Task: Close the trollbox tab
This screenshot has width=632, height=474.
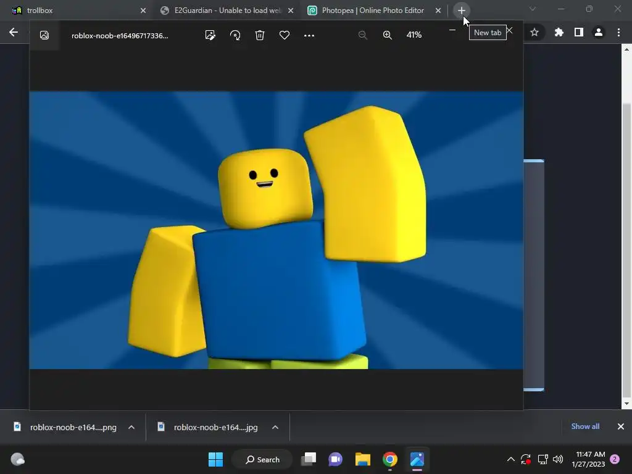Action: tap(143, 10)
